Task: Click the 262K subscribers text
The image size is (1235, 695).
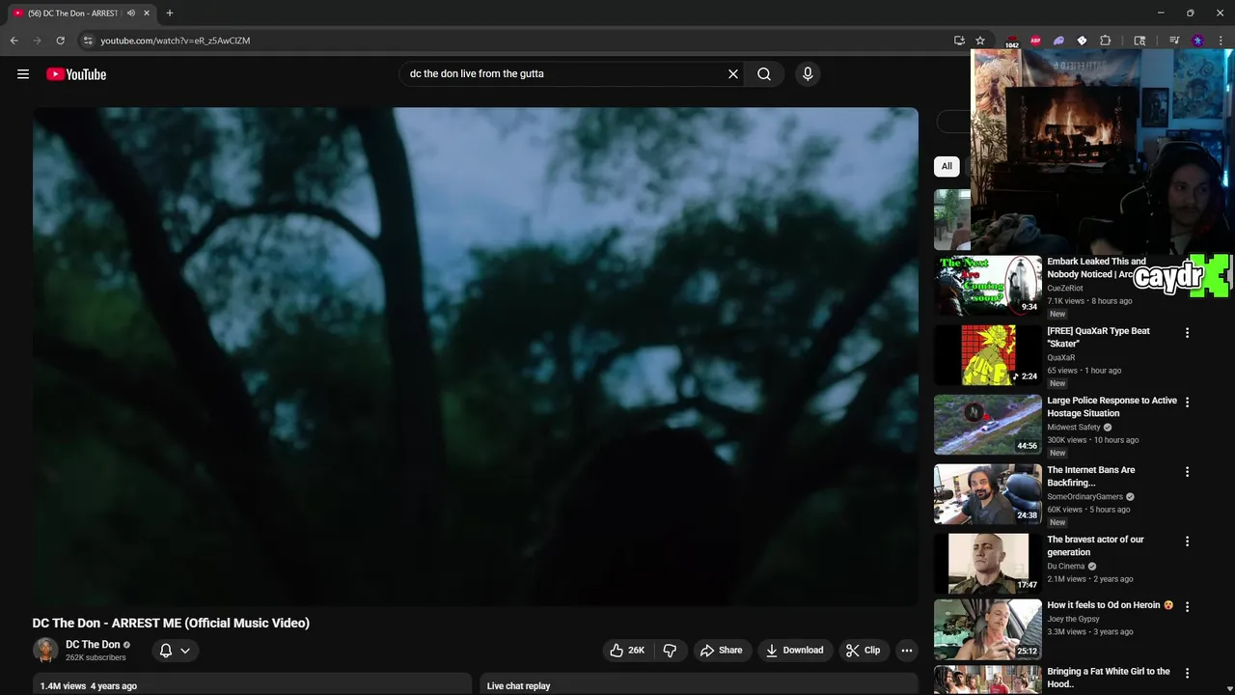Action: (x=96, y=658)
